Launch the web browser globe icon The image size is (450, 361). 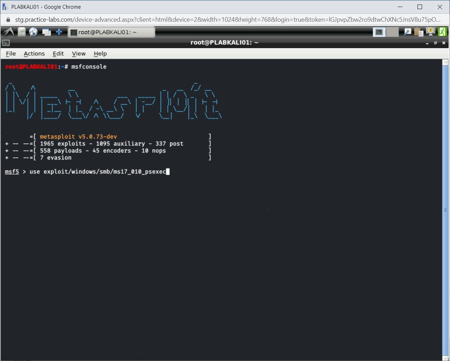33,32
